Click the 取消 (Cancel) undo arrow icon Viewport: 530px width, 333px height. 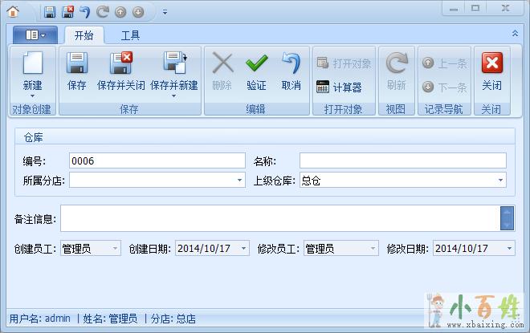point(291,64)
